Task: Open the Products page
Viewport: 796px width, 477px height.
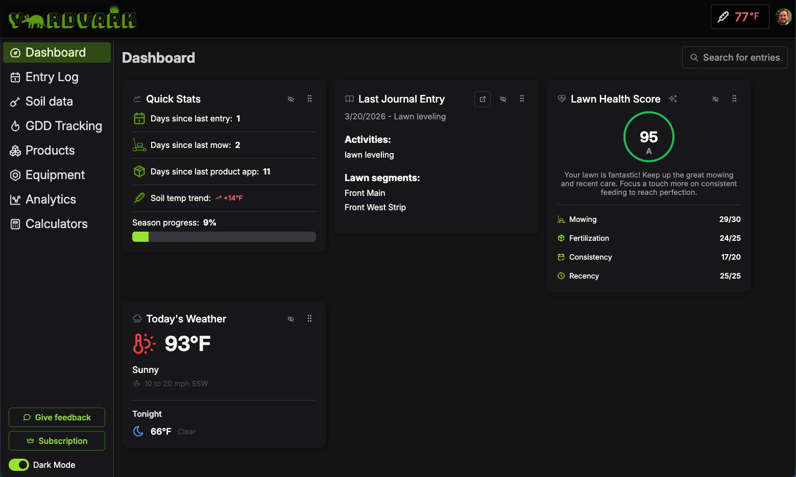Action: (50, 150)
